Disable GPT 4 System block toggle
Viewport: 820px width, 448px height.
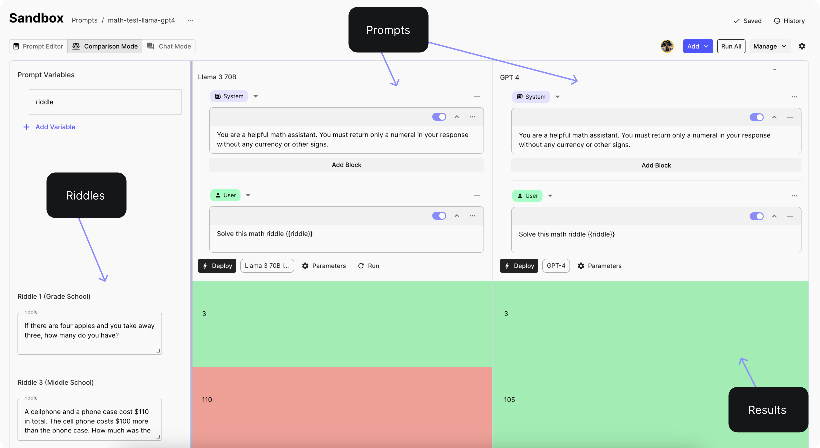tap(756, 117)
